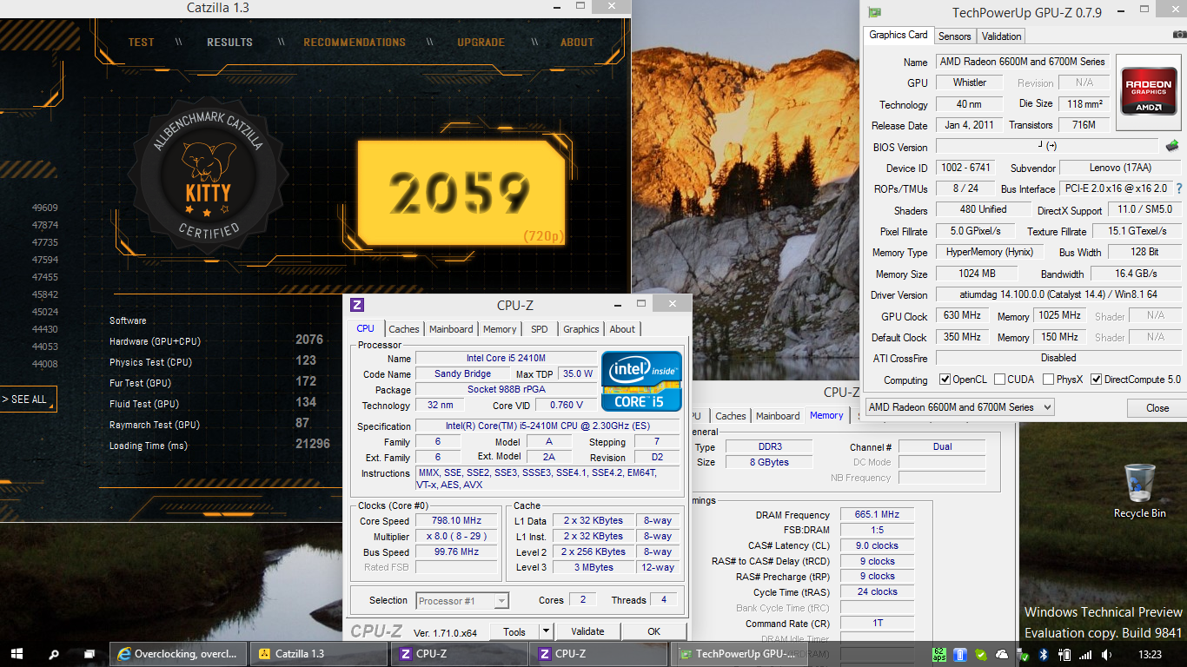Open the OneDrive cloud tray icon

(x=1002, y=654)
